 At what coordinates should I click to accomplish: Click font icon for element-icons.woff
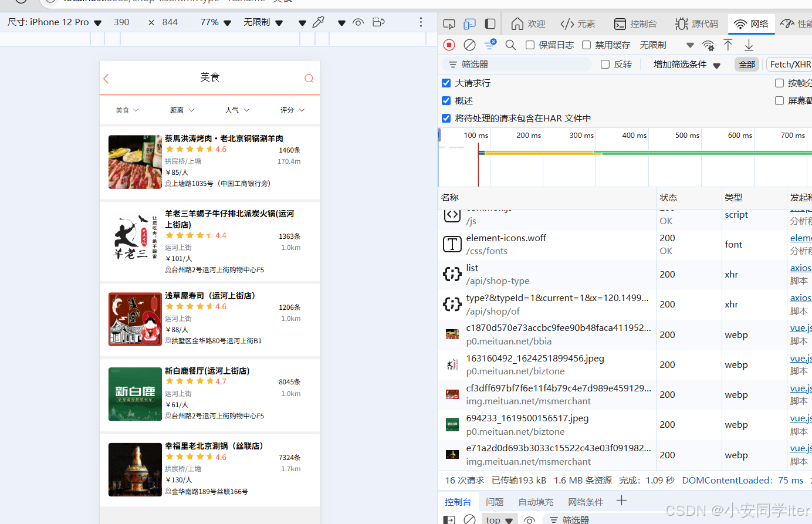point(452,244)
